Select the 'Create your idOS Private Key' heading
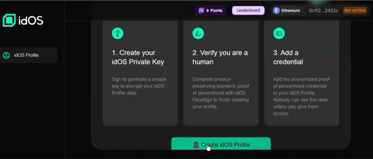The image size is (373, 159). click(x=138, y=57)
